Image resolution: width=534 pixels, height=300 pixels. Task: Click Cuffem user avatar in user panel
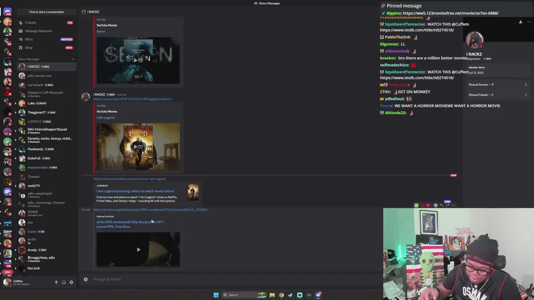tap(7, 282)
